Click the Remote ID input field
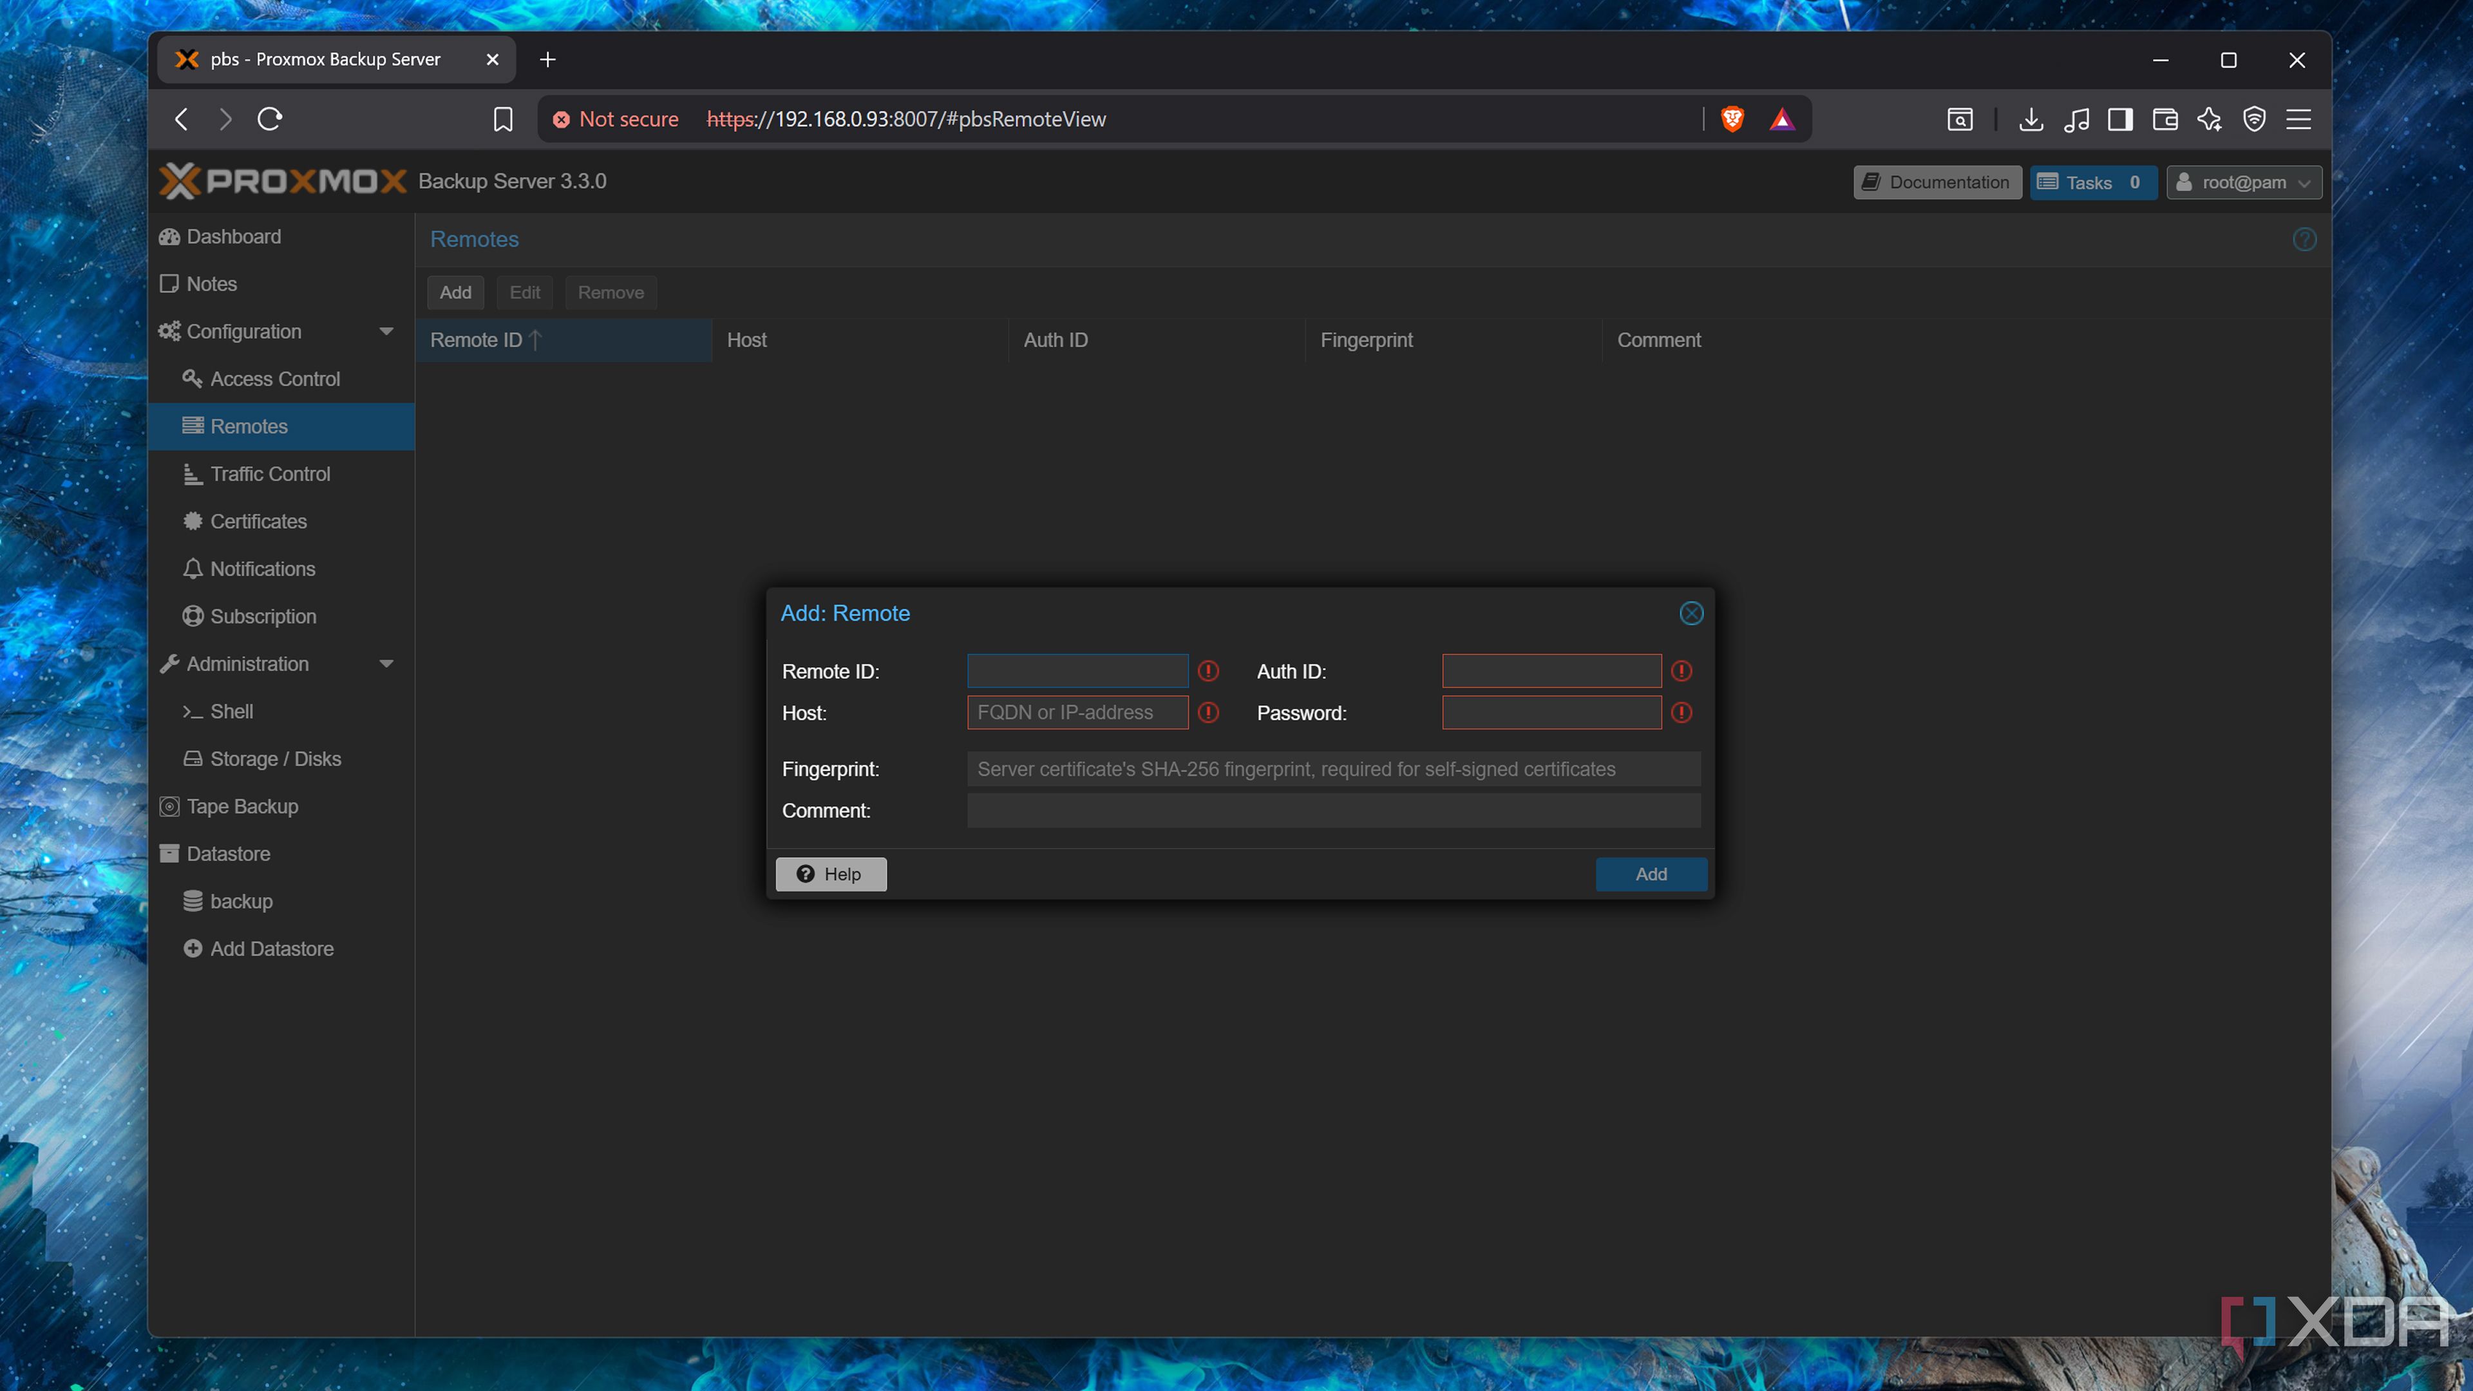This screenshot has height=1391, width=2473. pyautogui.click(x=1077, y=671)
